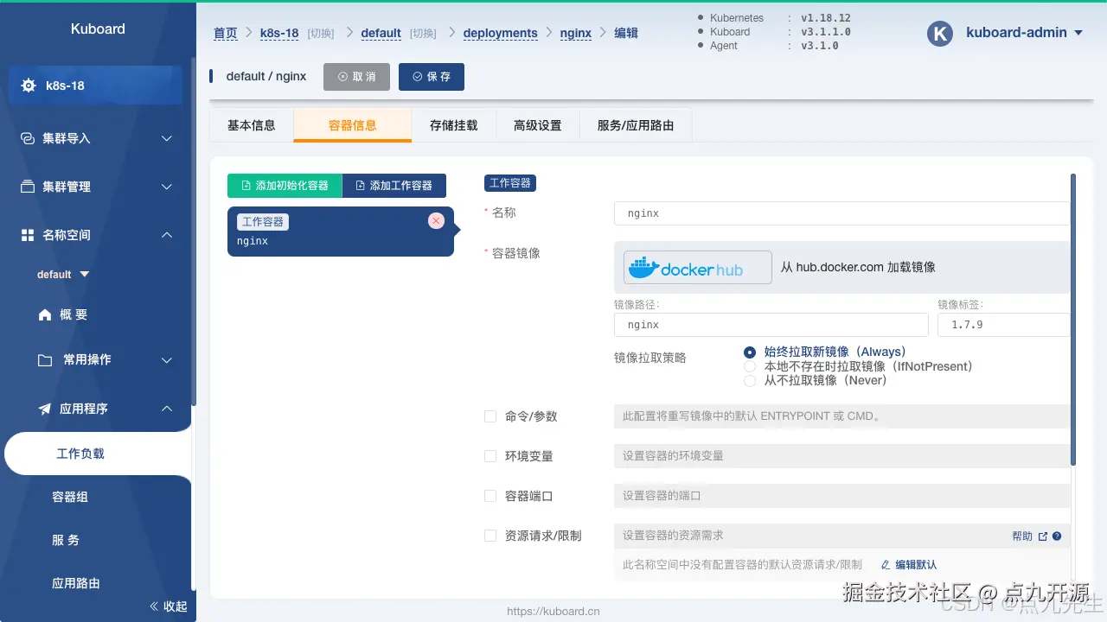Click the 镜像标签 field showing 1.7.9
1107x622 pixels.
point(1003,325)
